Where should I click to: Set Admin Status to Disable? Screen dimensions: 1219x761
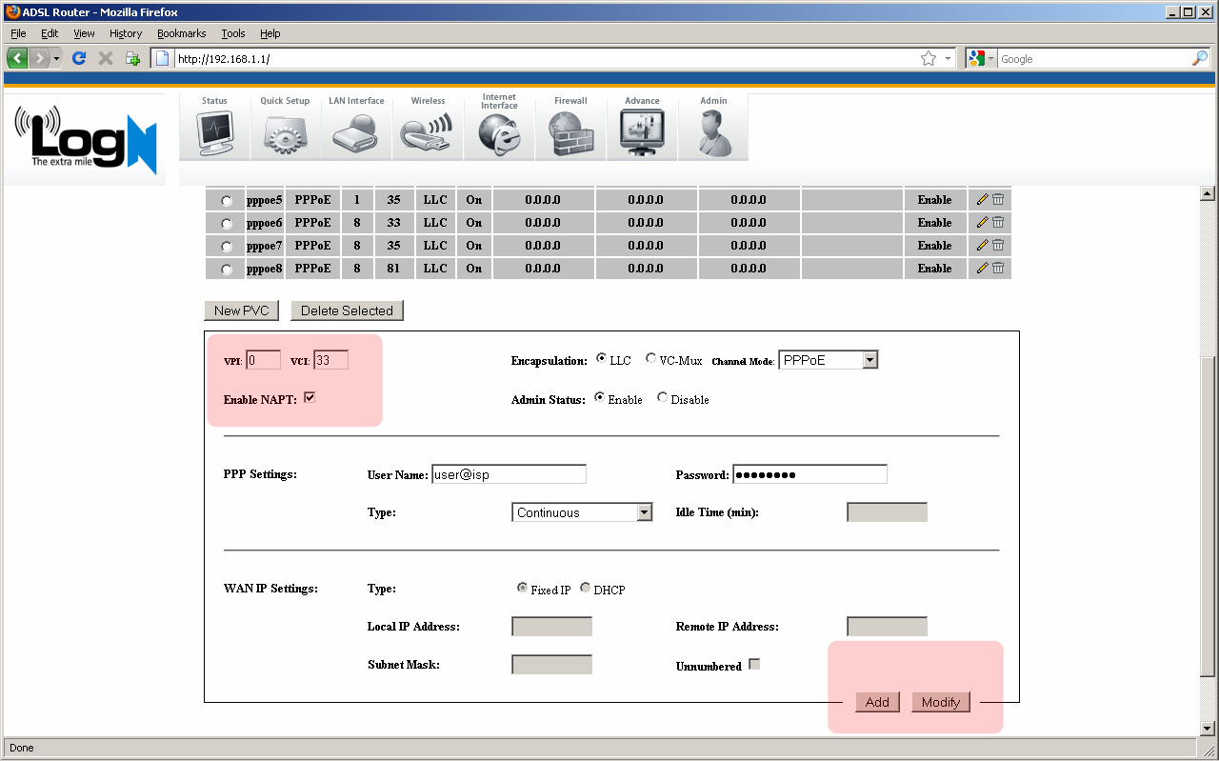point(662,398)
